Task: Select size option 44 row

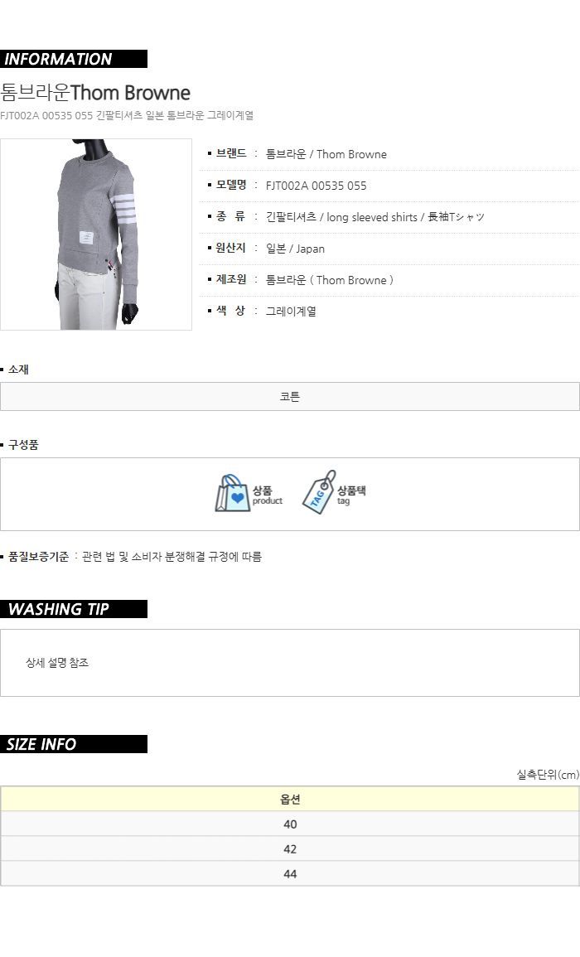Action: [290, 874]
